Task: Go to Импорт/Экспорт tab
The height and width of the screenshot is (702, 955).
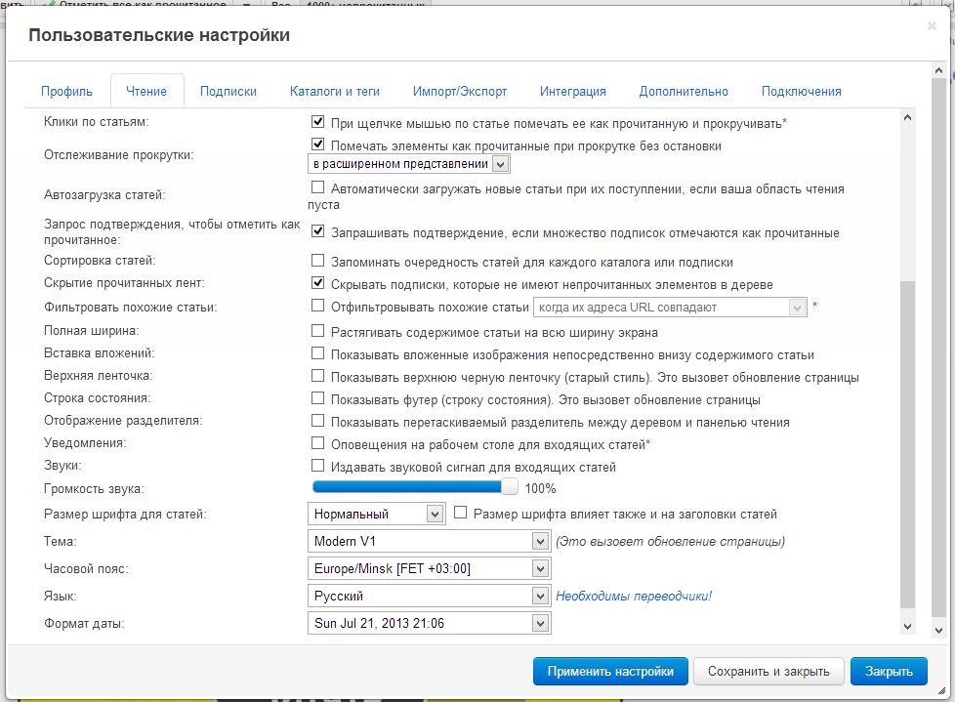Action: pos(460,92)
